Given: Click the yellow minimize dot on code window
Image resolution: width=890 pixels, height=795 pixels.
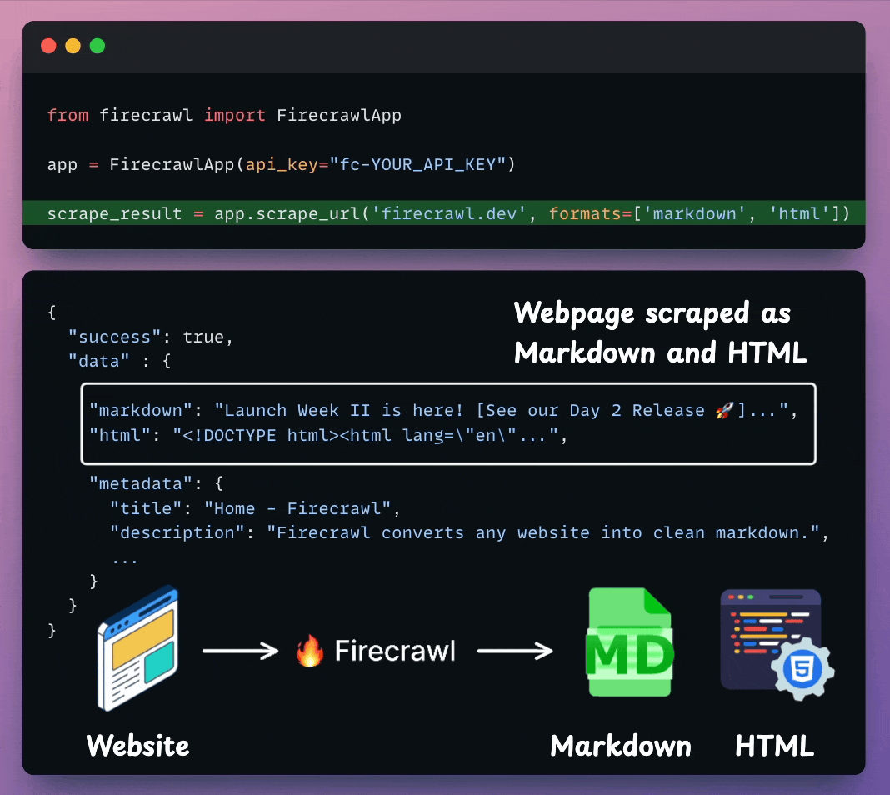Looking at the screenshot, I should click(73, 46).
